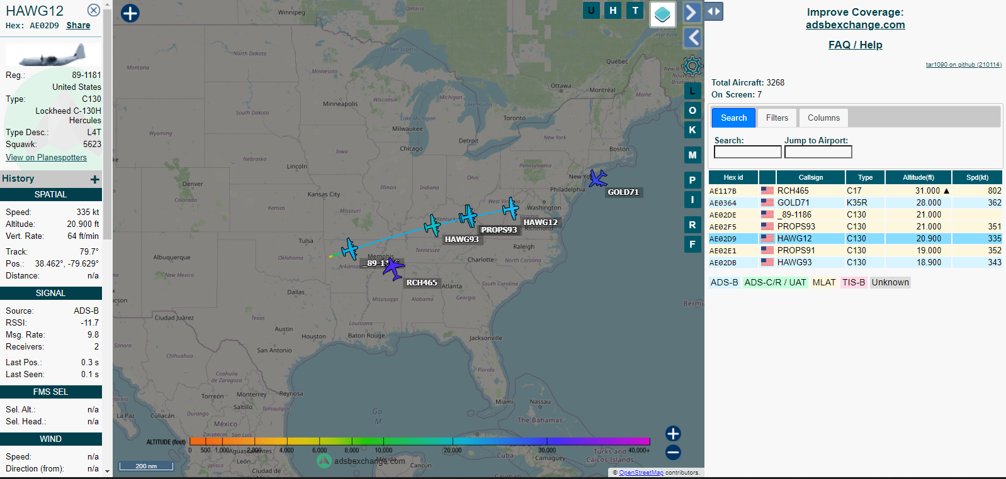Select the _89-1186 row in aircraft table
The height and width of the screenshot is (479, 1006).
(x=856, y=214)
